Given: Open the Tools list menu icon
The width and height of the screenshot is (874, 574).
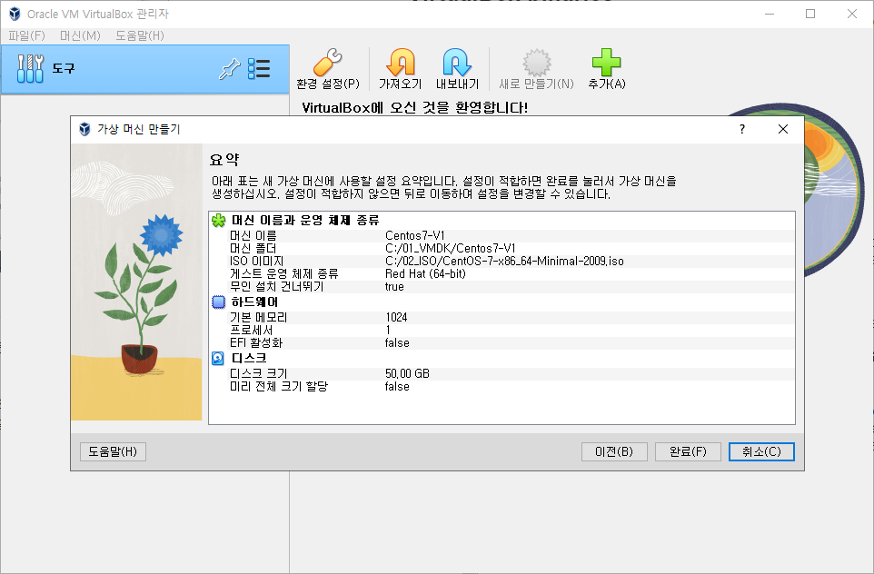Looking at the screenshot, I should click(x=259, y=68).
